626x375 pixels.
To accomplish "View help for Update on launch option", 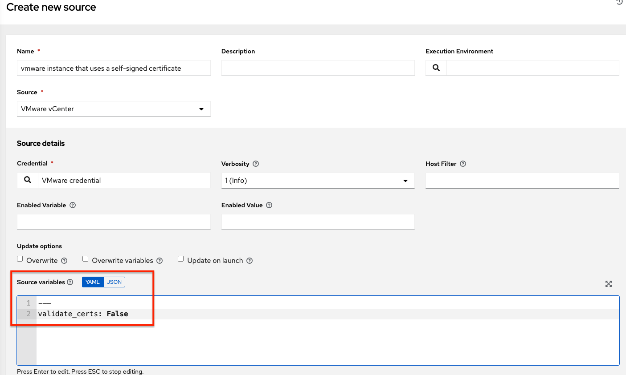I will coord(250,260).
